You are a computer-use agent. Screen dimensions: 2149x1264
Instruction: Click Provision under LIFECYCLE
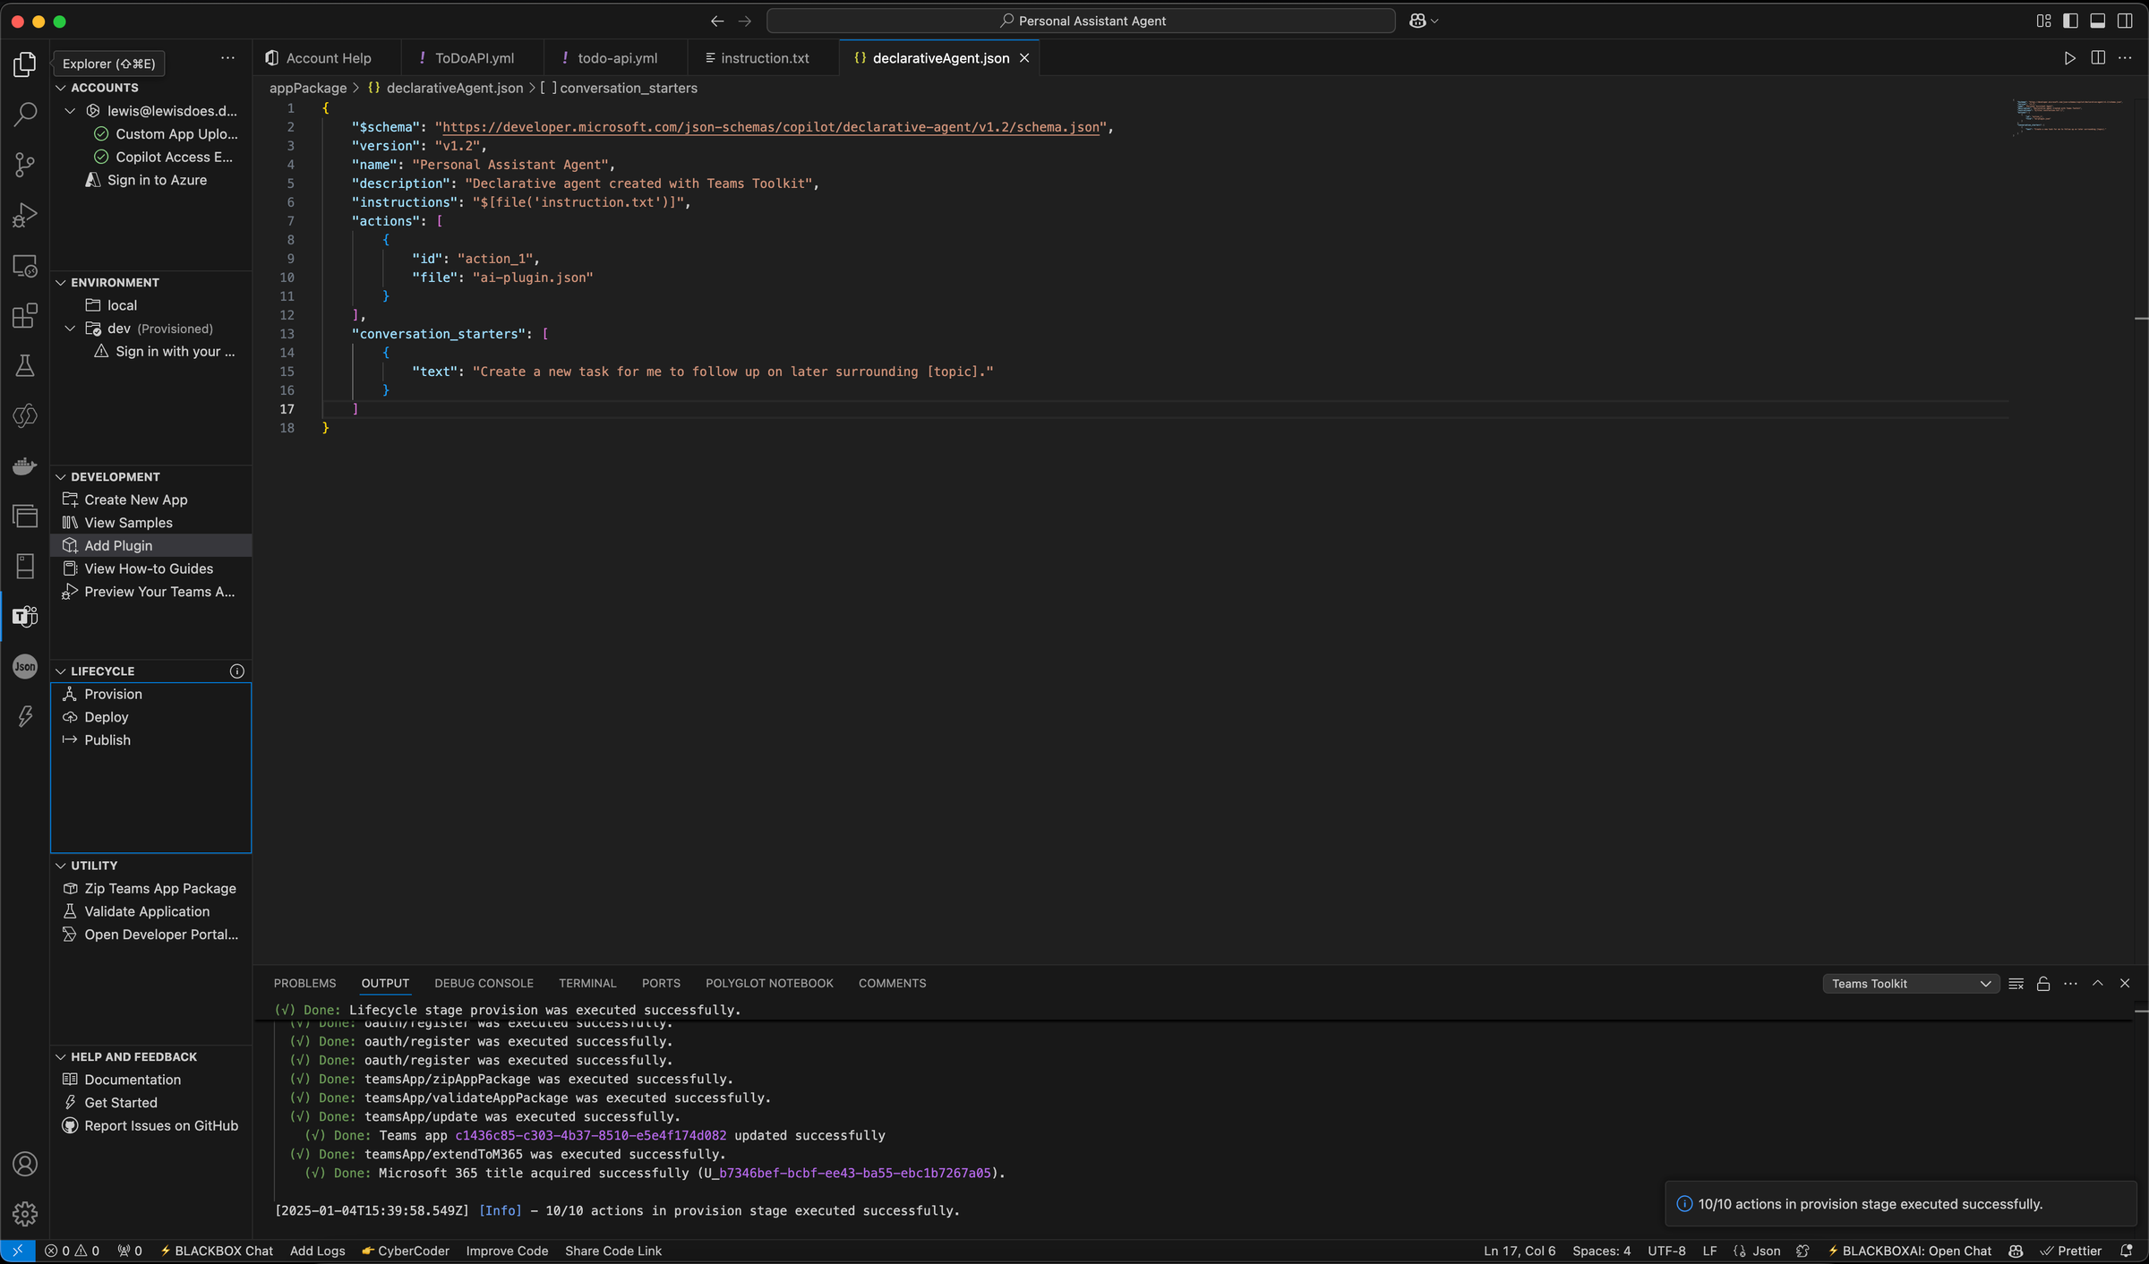coord(114,694)
